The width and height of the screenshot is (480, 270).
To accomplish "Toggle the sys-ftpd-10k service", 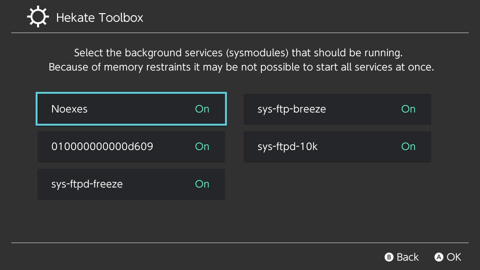I will pyautogui.click(x=337, y=146).
